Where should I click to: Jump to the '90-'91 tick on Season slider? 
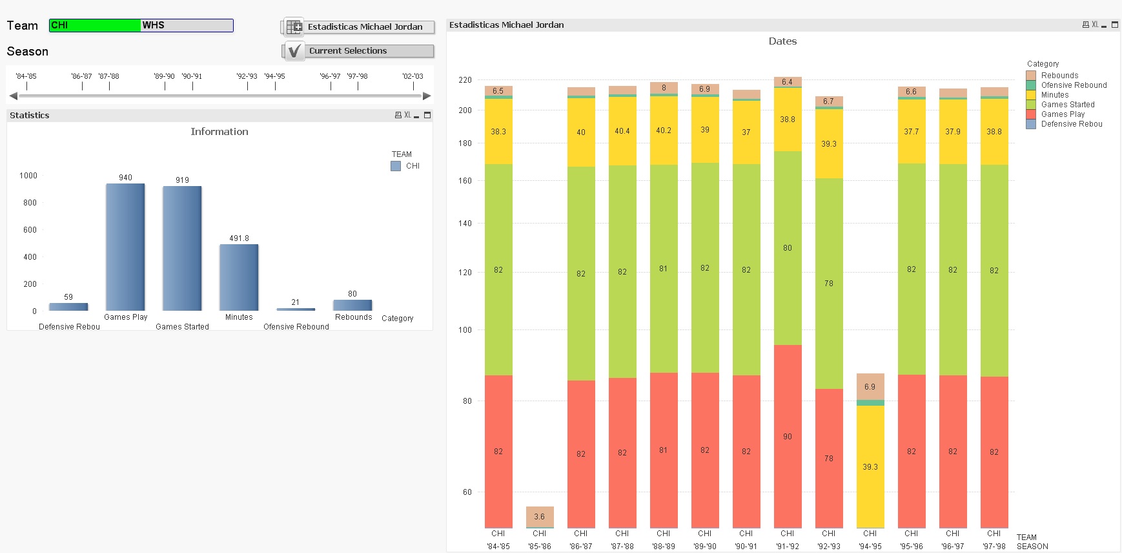tap(192, 76)
